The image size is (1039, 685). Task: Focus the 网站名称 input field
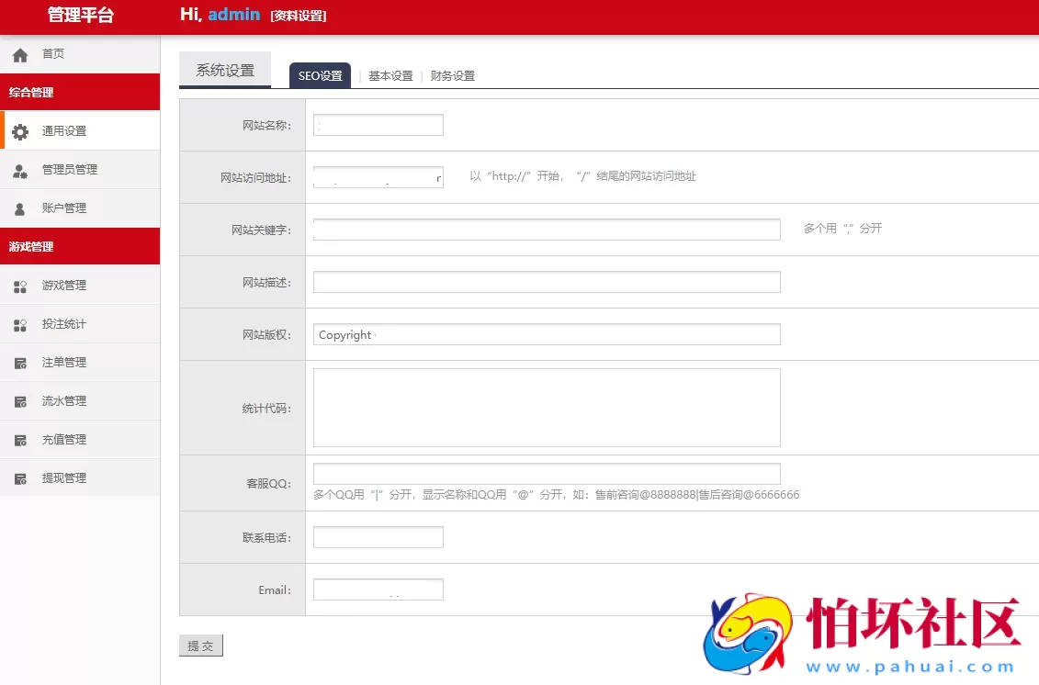[x=378, y=125]
